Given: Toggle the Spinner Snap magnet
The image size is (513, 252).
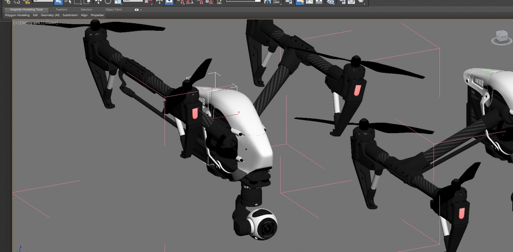Looking at the screenshot, I should click(209, 2).
